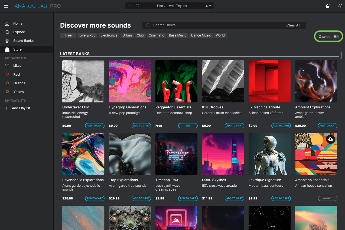Click the vertical scrollbar of bank list
The image size is (345, 230).
[341, 55]
